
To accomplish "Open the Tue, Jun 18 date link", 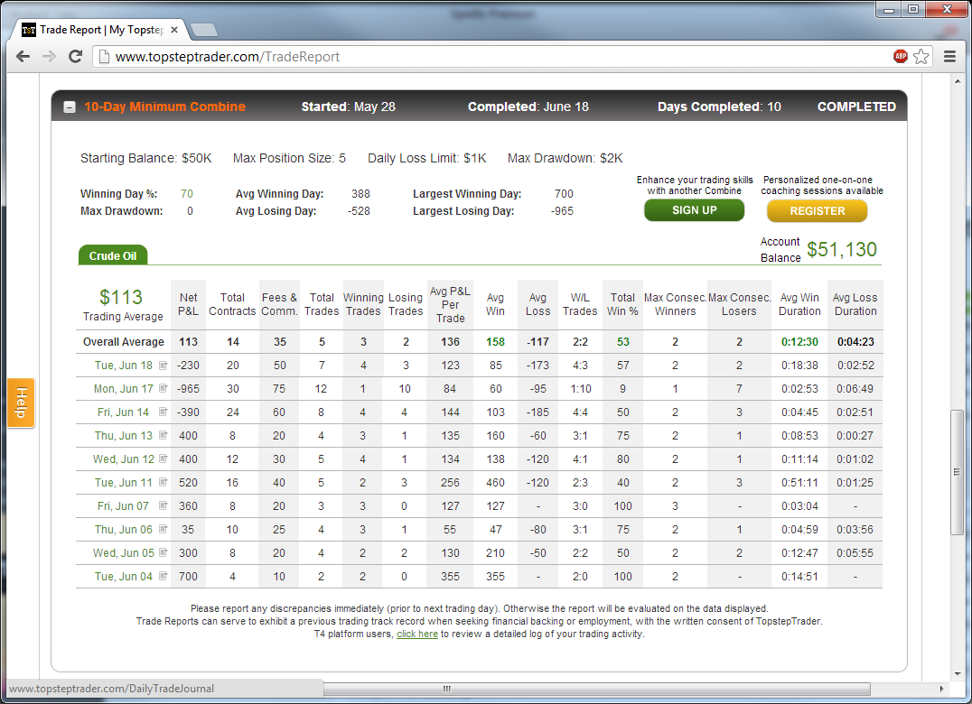I will (x=124, y=366).
